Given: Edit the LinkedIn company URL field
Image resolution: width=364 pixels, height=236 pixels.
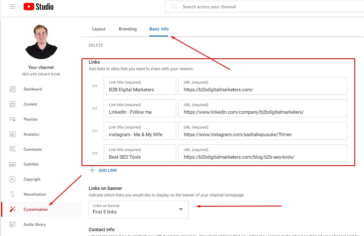Looking at the screenshot, I should click(263, 108).
